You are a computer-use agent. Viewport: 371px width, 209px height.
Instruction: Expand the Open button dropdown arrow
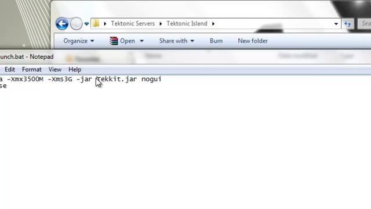click(141, 41)
